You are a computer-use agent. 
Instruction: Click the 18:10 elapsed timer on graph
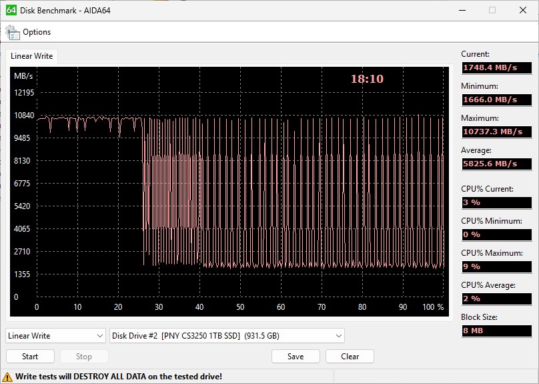[x=367, y=79]
